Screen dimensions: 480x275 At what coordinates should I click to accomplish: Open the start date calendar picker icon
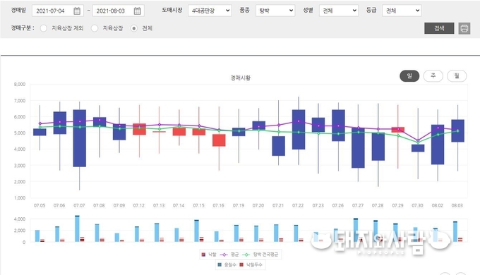77,11
